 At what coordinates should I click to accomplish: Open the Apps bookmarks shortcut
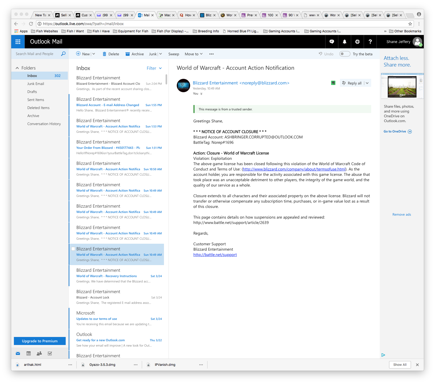coord(21,31)
